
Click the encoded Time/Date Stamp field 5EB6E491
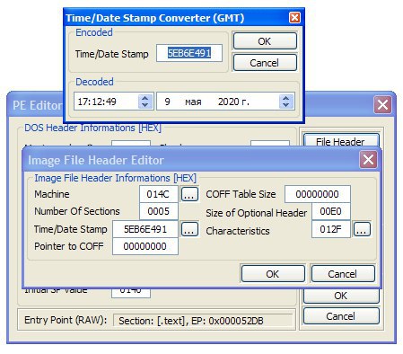pyautogui.click(x=189, y=53)
